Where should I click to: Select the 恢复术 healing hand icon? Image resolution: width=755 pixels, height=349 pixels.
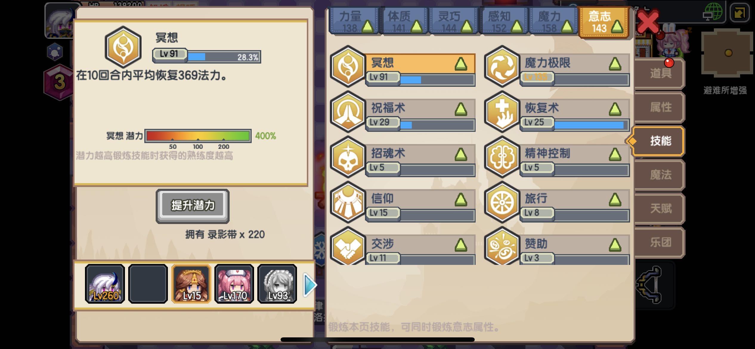(502, 112)
